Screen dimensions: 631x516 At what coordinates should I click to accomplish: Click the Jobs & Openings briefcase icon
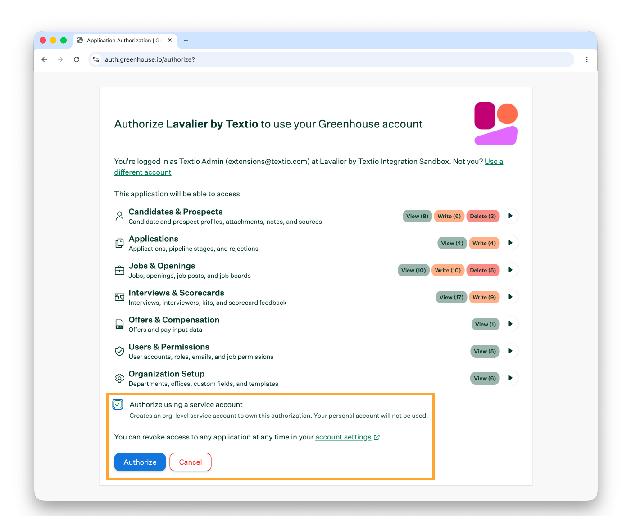(x=119, y=270)
